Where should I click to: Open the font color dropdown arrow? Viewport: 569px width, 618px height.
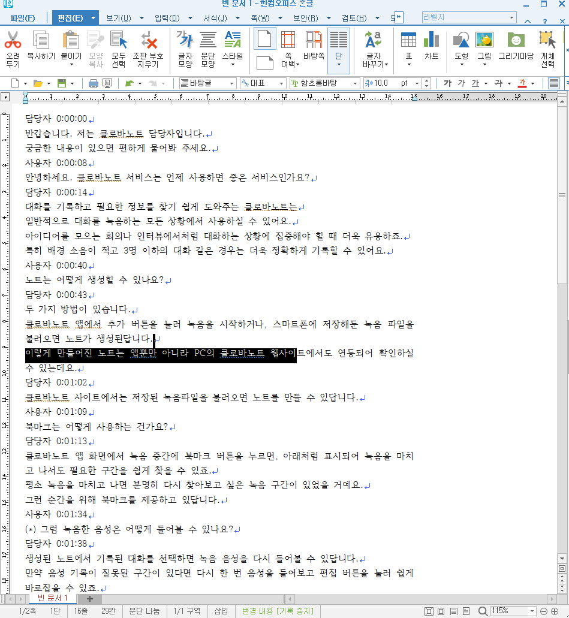pos(532,83)
